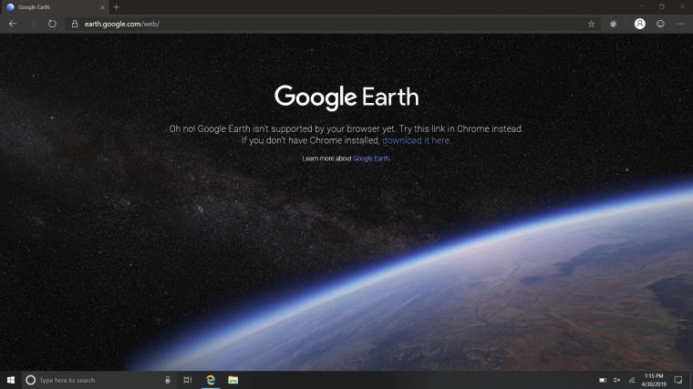This screenshot has width=693, height=389.
Task: Check the battery status icon
Action: coord(603,380)
